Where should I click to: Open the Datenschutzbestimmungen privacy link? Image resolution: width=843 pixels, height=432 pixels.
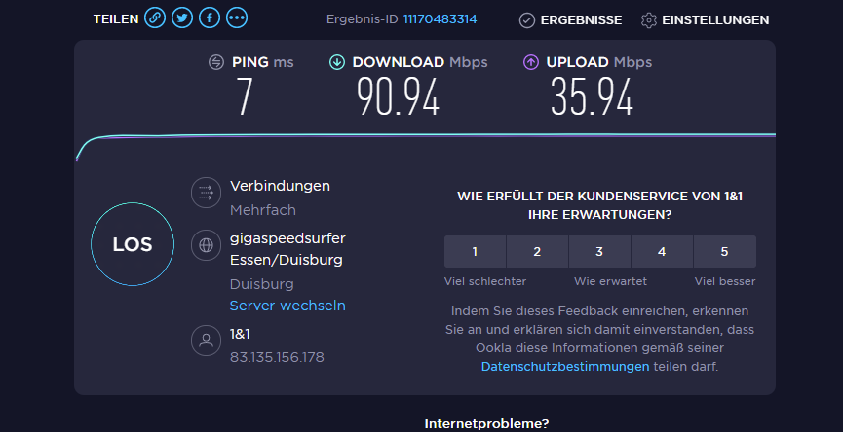coord(565,367)
